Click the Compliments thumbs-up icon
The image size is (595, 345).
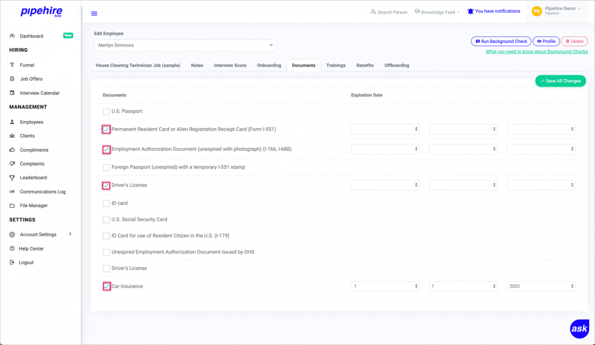click(13, 150)
